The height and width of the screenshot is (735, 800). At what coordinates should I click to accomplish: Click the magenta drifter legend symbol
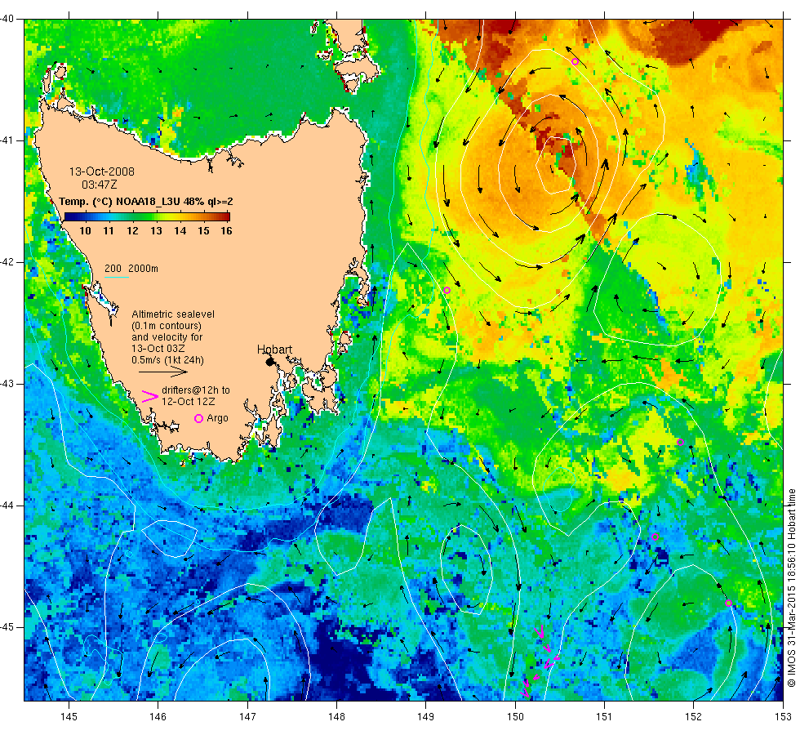(x=150, y=396)
